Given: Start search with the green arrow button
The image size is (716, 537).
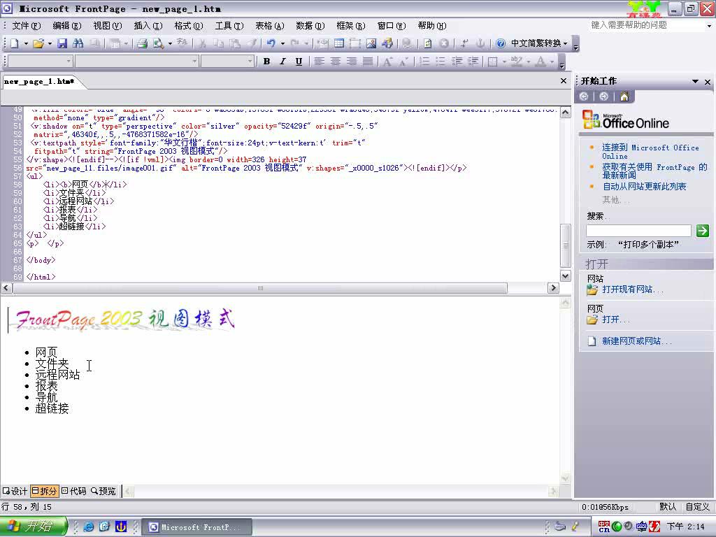Looking at the screenshot, I should (x=702, y=231).
